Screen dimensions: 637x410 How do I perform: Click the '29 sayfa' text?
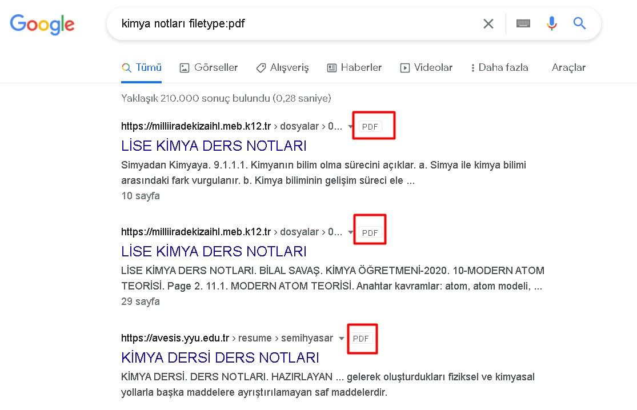coord(141,301)
